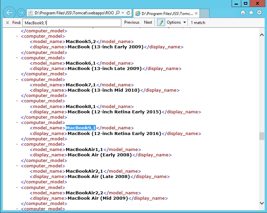Click MacBook Air (Late 2008) display name
Viewport: 267px width, 213px height.
(x=99, y=177)
